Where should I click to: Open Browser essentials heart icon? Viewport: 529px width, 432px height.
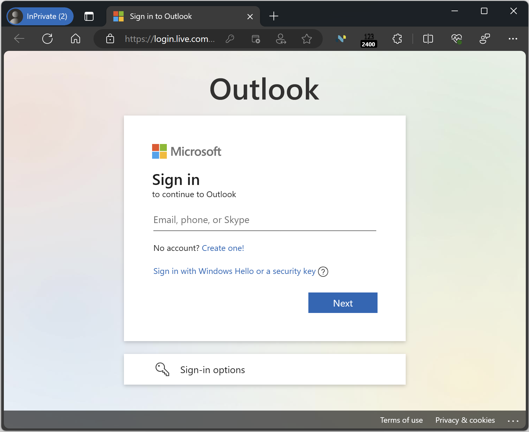pyautogui.click(x=457, y=39)
